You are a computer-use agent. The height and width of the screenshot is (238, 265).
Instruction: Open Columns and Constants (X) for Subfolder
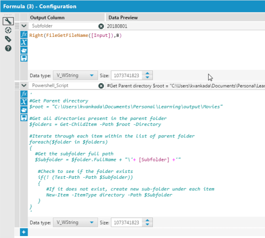24,42
